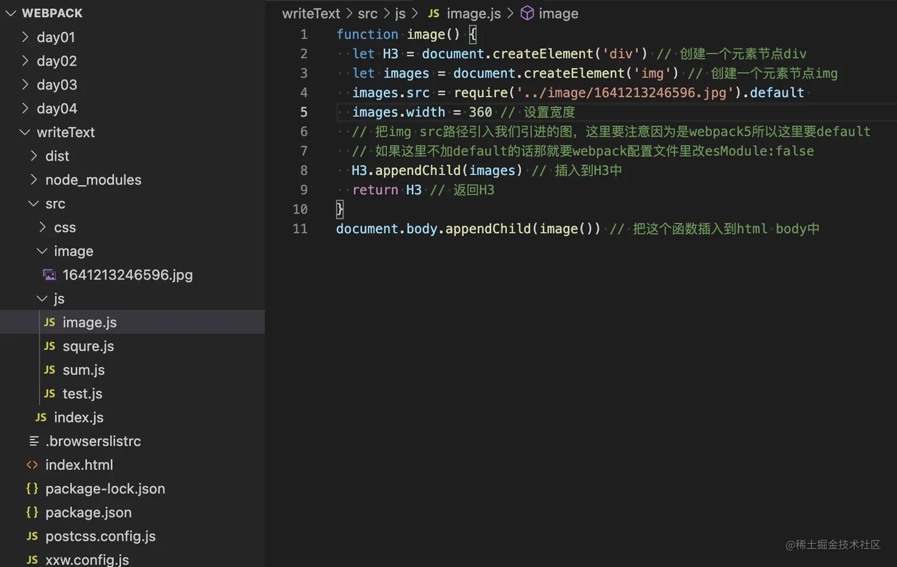
Task: Open the day04 folder
Action: [56, 108]
